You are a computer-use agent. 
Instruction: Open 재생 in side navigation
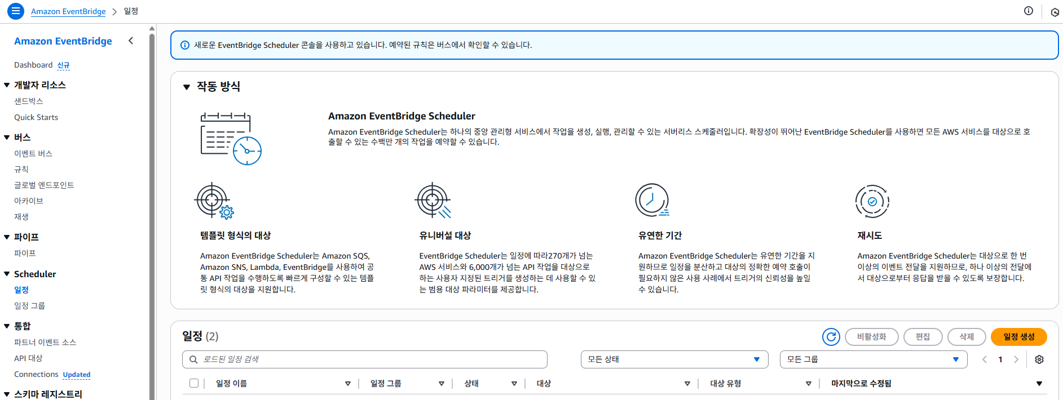pyautogui.click(x=21, y=216)
